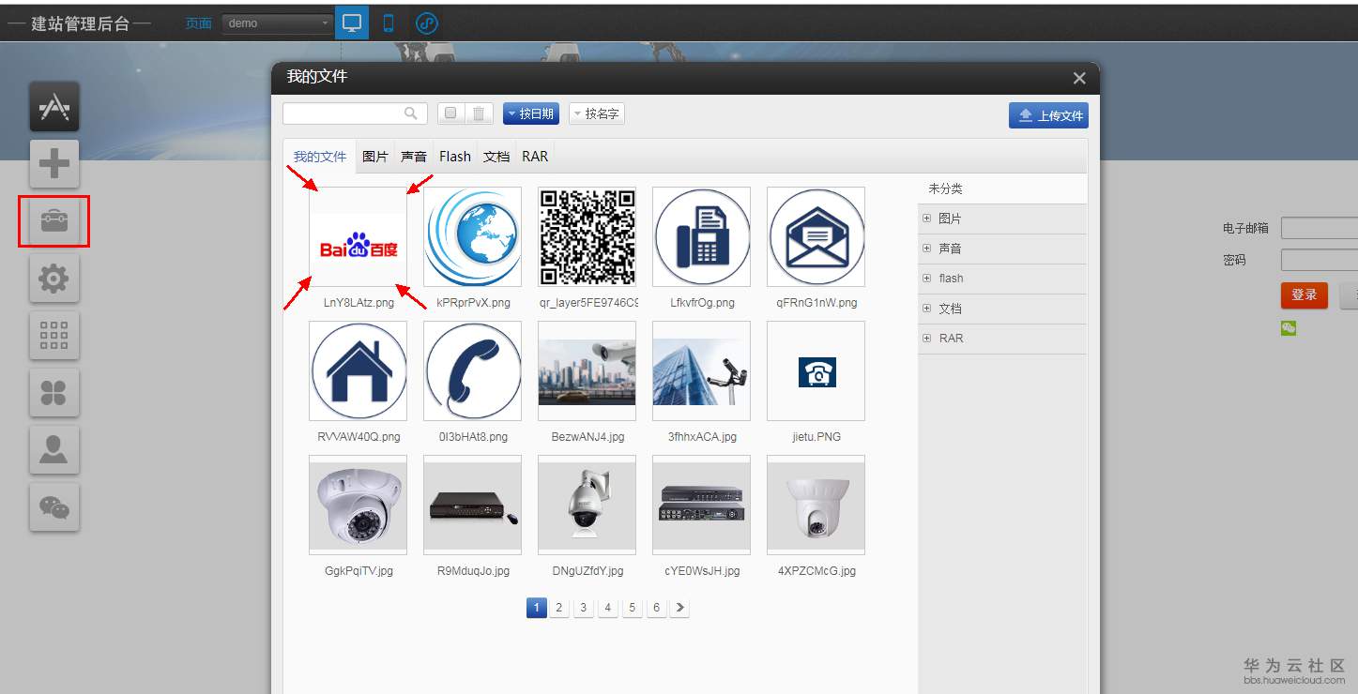Select the QR code image thumbnail
Image resolution: width=1358 pixels, height=694 pixels.
coord(587,236)
